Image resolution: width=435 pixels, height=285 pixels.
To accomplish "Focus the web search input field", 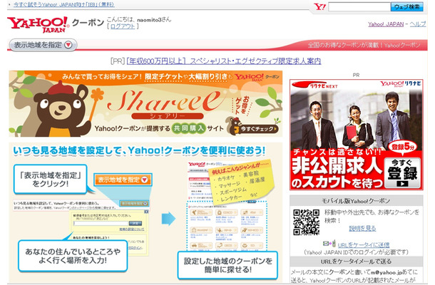I will coord(359,7).
